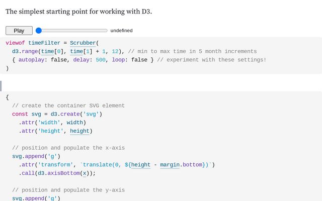Screen dimensions: 322x201
Task: Click the height reference inside the translate template
Action: 141,164
